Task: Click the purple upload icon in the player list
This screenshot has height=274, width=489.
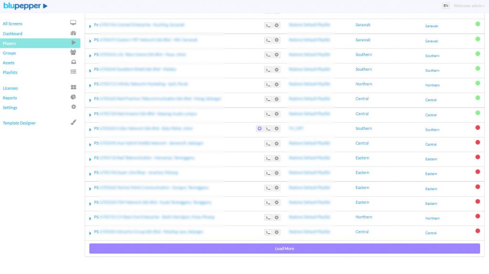Action: pyautogui.click(x=259, y=128)
